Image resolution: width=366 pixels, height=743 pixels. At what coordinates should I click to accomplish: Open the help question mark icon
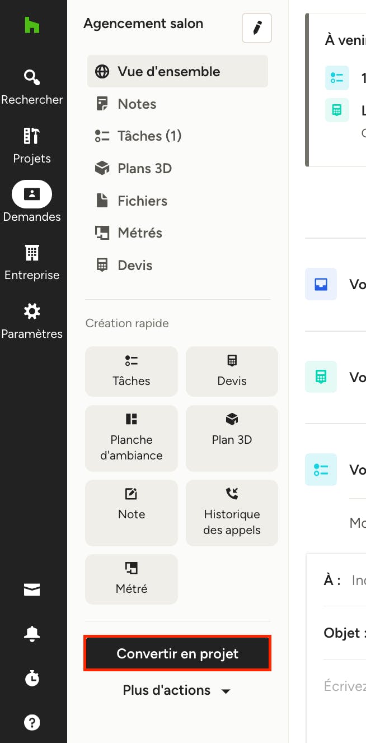point(32,722)
